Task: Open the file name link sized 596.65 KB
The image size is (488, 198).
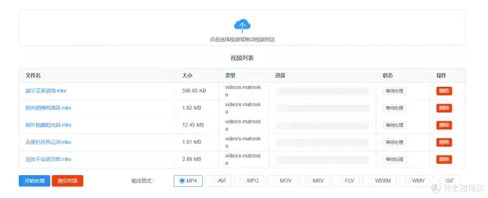Action: click(46, 91)
